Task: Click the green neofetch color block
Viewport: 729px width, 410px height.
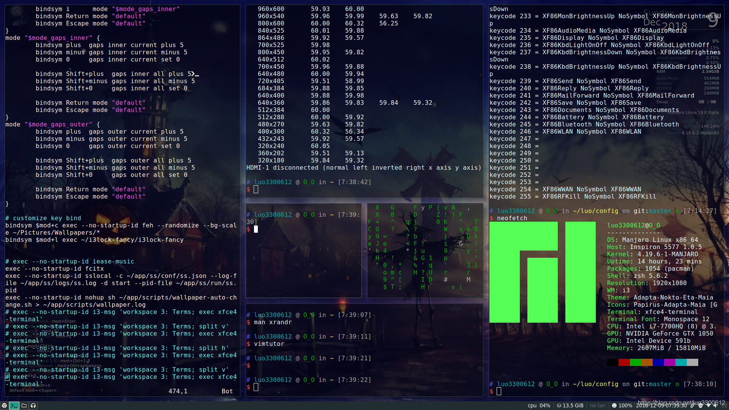Action: tap(636, 362)
